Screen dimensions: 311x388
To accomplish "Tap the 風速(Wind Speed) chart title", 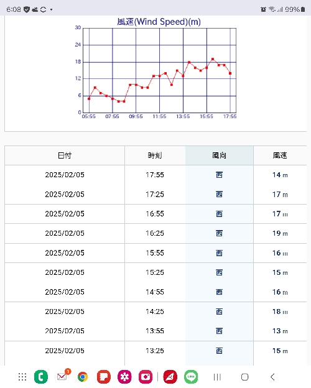I will click(x=159, y=22).
